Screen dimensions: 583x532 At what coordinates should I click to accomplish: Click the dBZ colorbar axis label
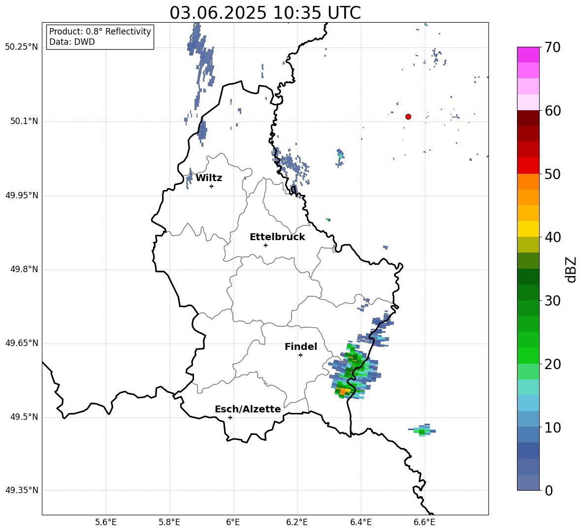pyautogui.click(x=571, y=269)
